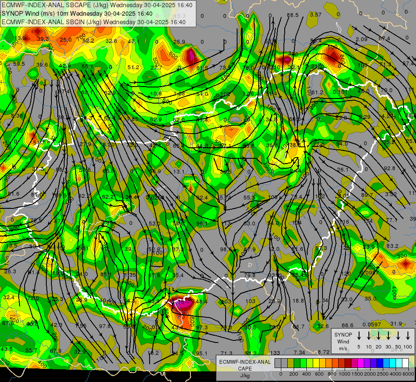The image size is (416, 382).
Task: Click the map value '52.2'
Action: 88,41
